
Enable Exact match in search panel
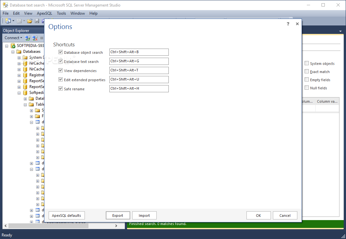tap(307, 71)
